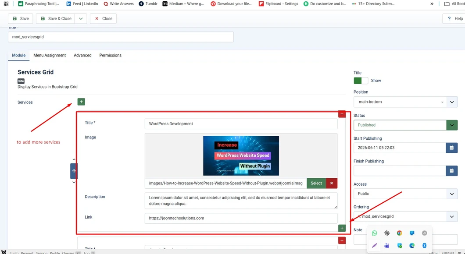Open Profile panel in debug bar
465x254 pixels.
click(x=55, y=253)
